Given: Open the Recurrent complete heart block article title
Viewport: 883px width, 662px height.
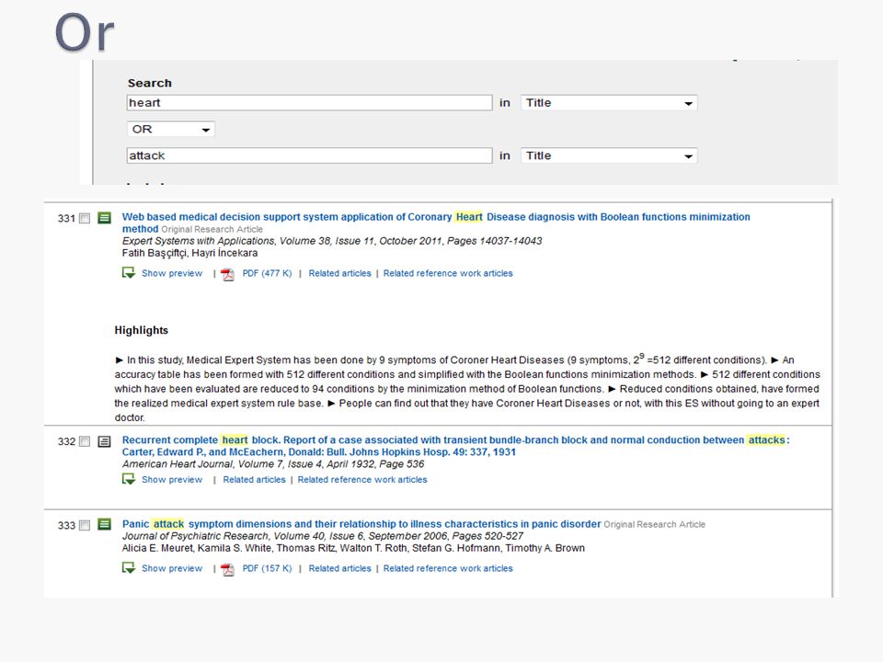Looking at the screenshot, I should click(455, 446).
